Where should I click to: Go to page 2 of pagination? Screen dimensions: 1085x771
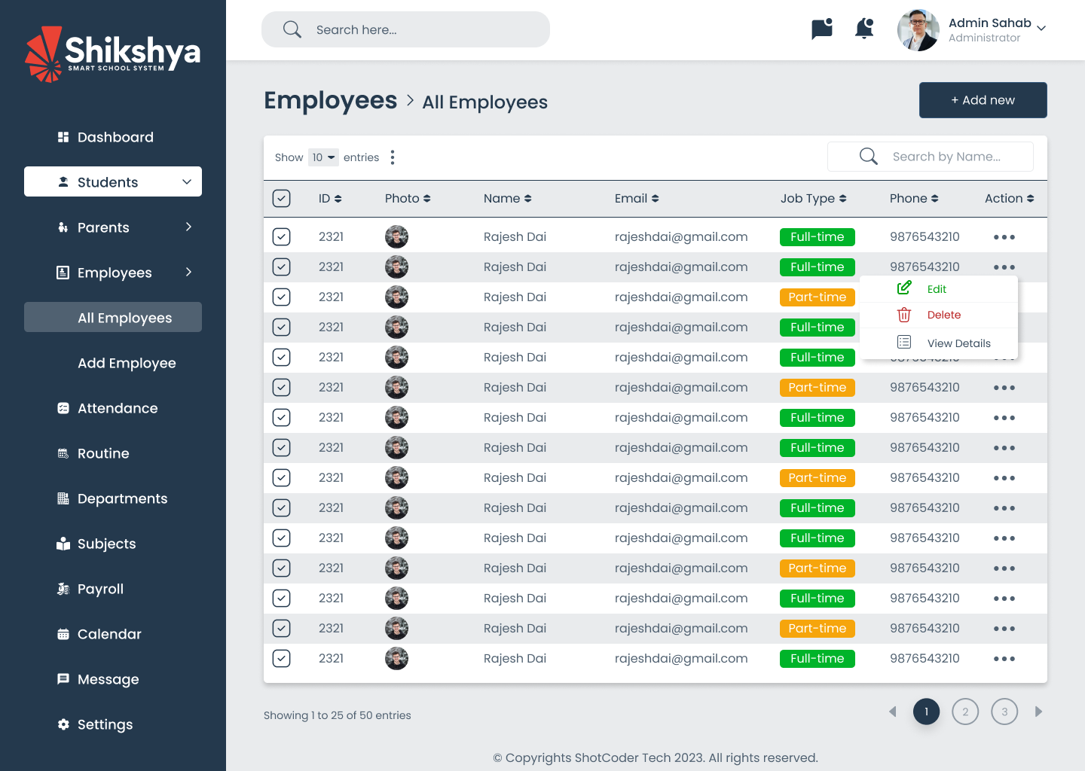point(965,712)
